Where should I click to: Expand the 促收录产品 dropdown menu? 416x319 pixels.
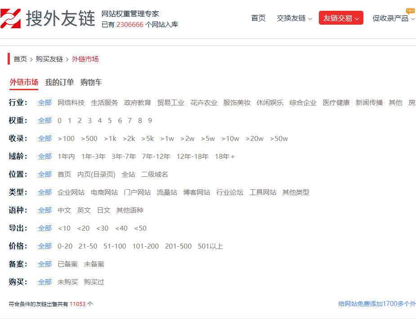[x=394, y=18]
